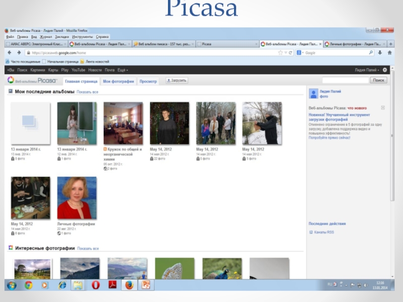The height and width of the screenshot is (302, 403).
Task: Open Opera browser from the taskbar
Action: point(96,285)
